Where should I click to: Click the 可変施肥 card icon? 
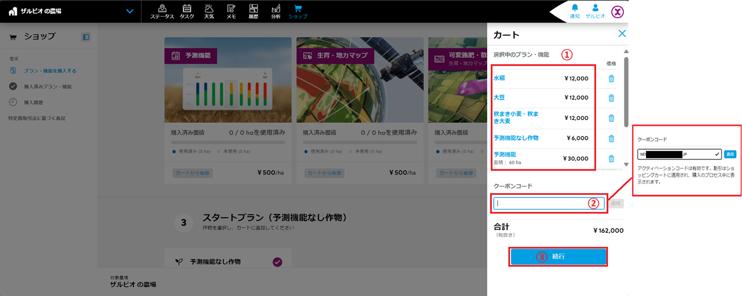point(440,58)
